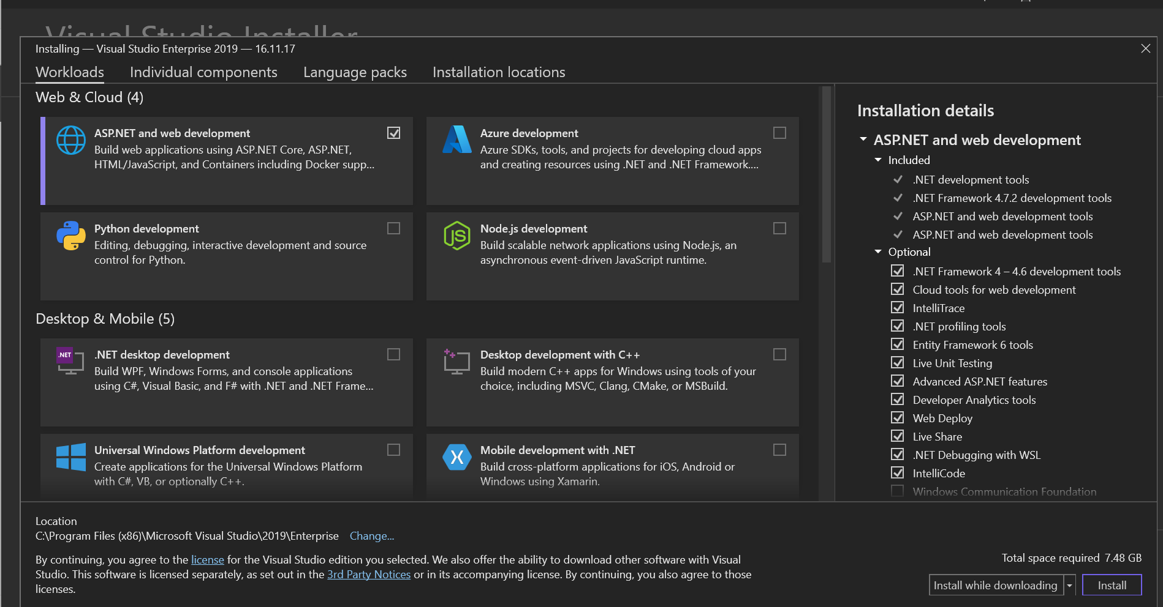This screenshot has height=607, width=1163.
Task: Open the Language packs tab
Action: pyautogui.click(x=355, y=72)
